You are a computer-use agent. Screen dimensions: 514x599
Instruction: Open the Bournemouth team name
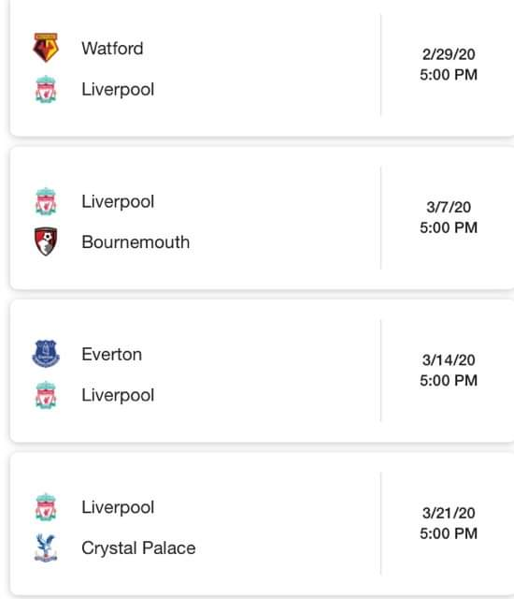click(136, 242)
